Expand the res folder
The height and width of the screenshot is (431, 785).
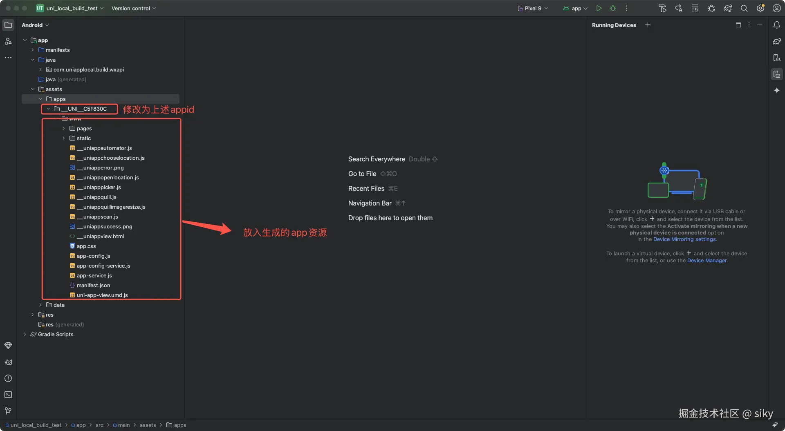(x=33, y=315)
